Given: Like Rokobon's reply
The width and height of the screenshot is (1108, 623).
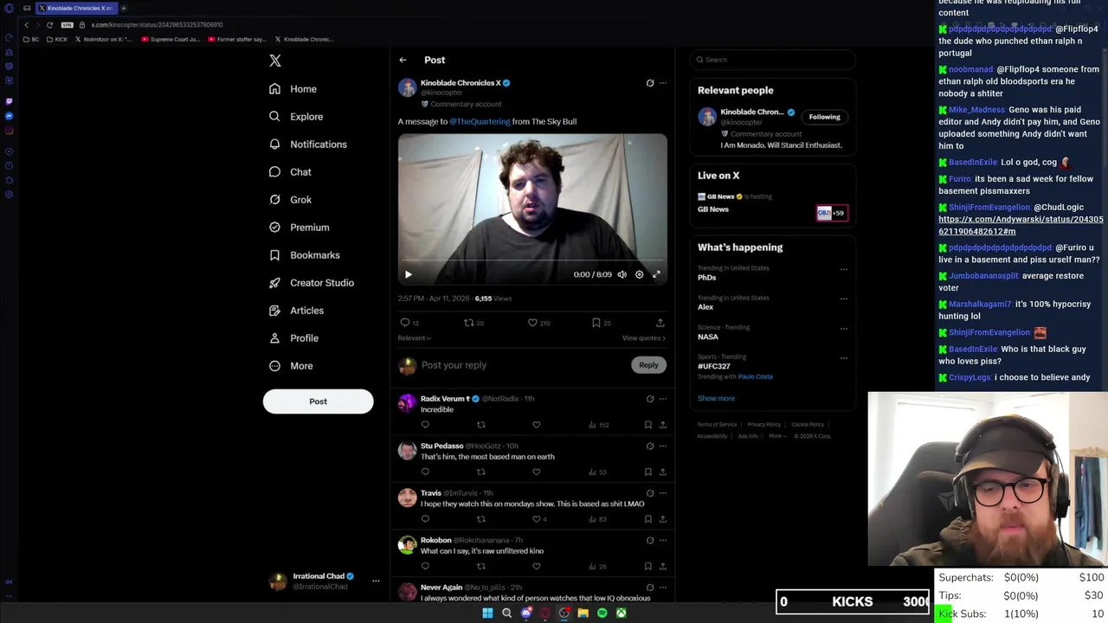Looking at the screenshot, I should point(537,566).
